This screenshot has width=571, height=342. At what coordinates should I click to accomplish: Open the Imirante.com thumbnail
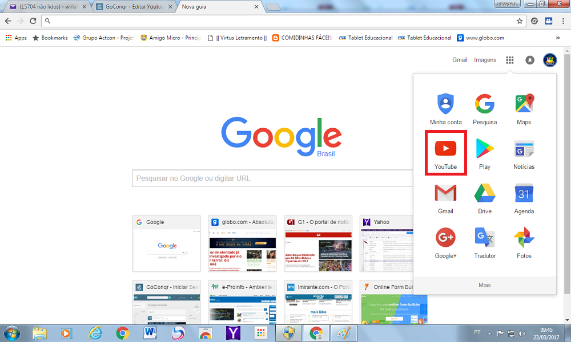(318, 302)
